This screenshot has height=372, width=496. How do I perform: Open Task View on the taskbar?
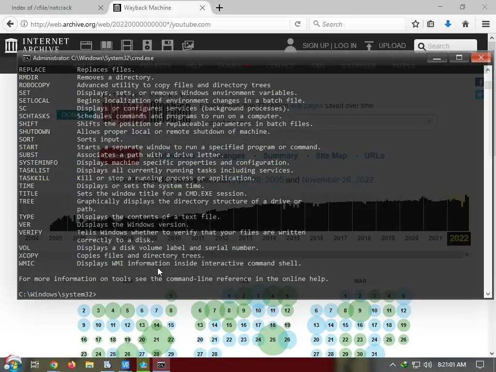pos(34,365)
